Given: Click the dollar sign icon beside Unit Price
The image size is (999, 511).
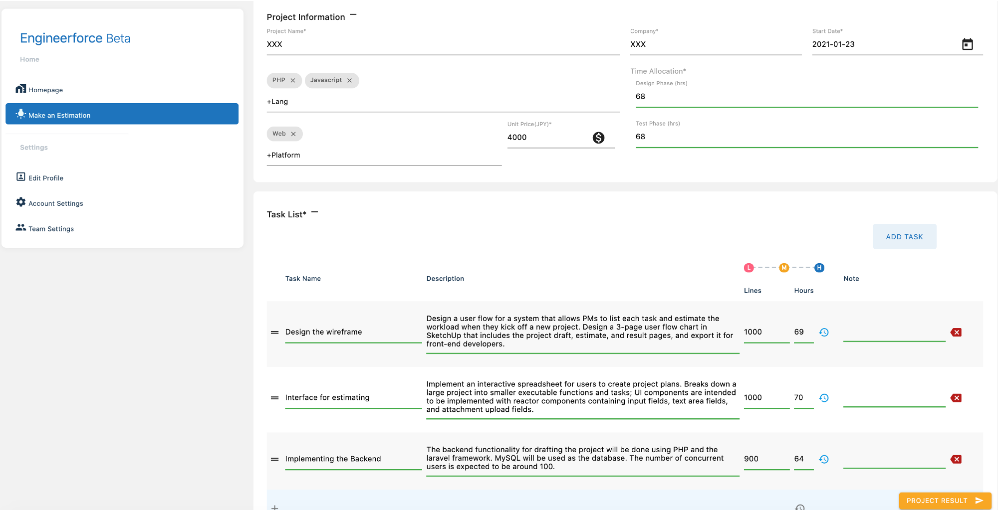Looking at the screenshot, I should 598,138.
